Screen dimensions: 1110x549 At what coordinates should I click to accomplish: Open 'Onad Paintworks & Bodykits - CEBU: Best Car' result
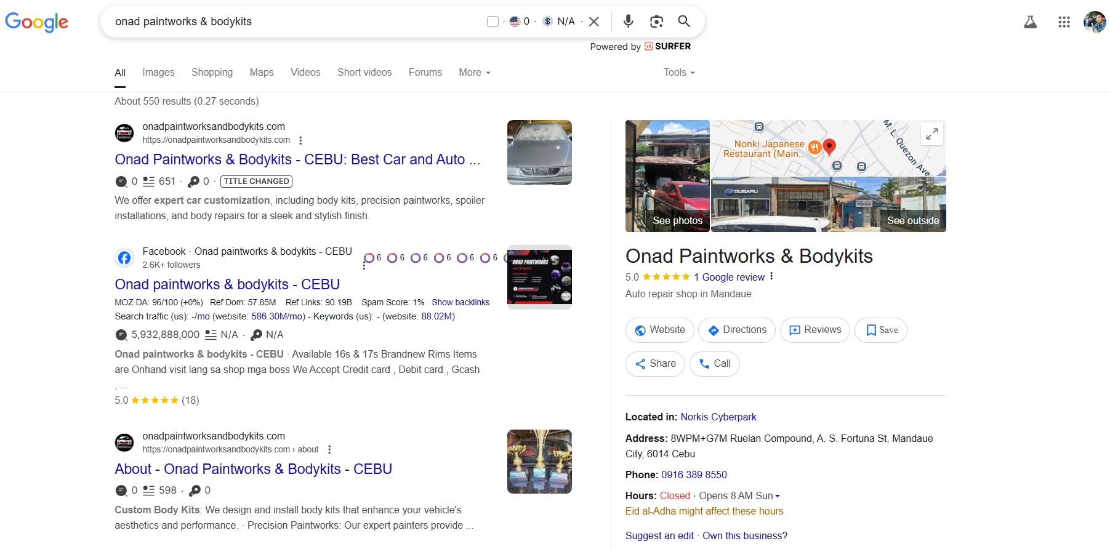297,159
